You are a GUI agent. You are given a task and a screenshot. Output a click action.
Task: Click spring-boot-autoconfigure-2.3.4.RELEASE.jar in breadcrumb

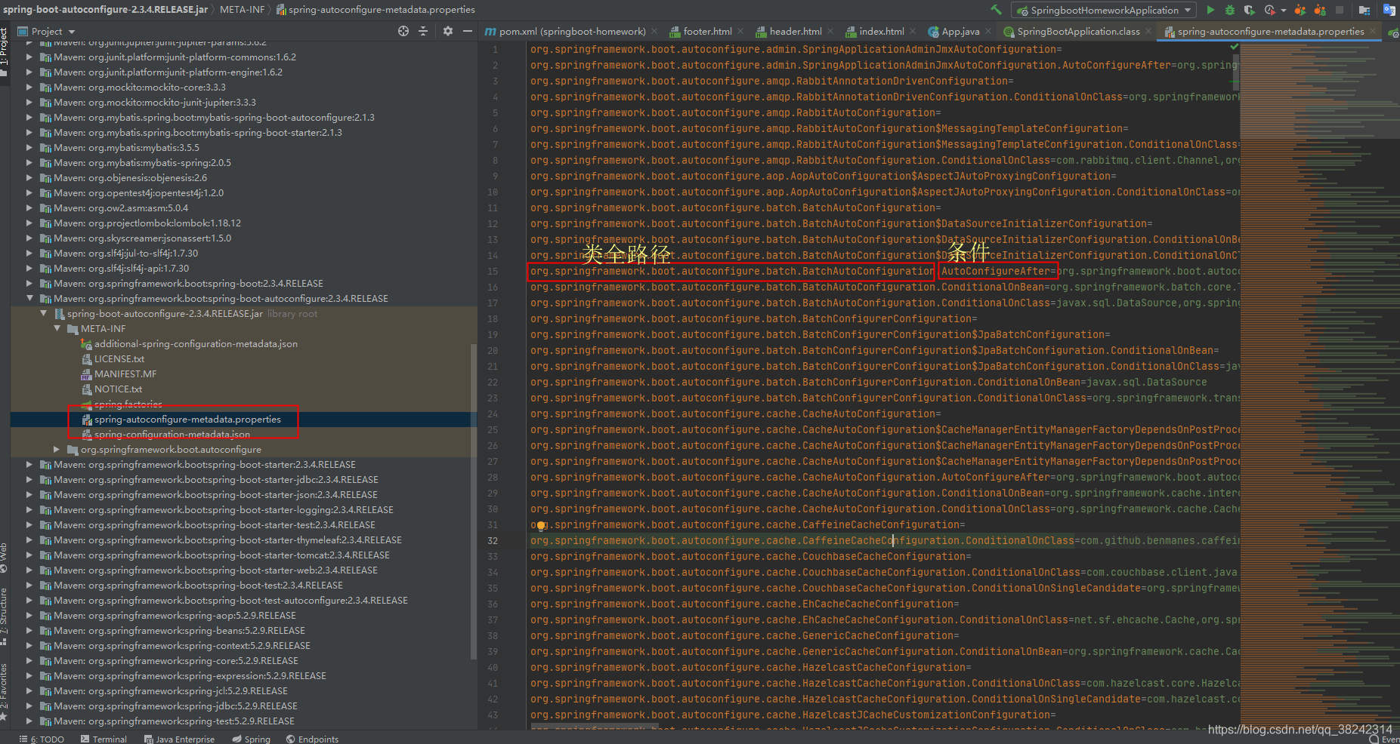[x=105, y=10]
